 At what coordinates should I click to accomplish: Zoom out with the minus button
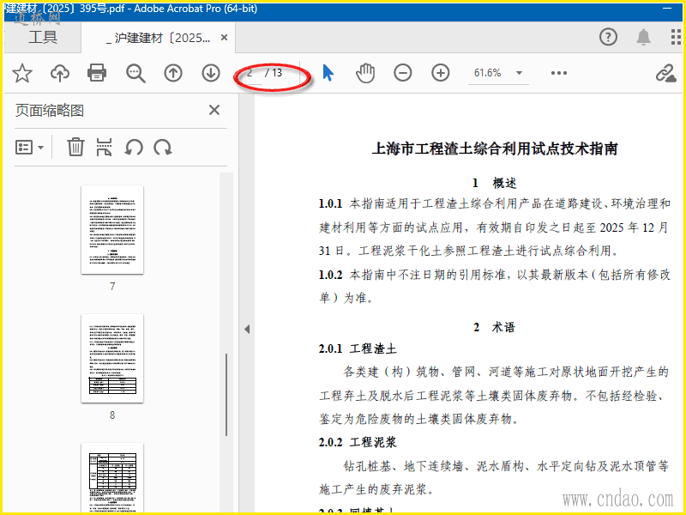click(402, 73)
